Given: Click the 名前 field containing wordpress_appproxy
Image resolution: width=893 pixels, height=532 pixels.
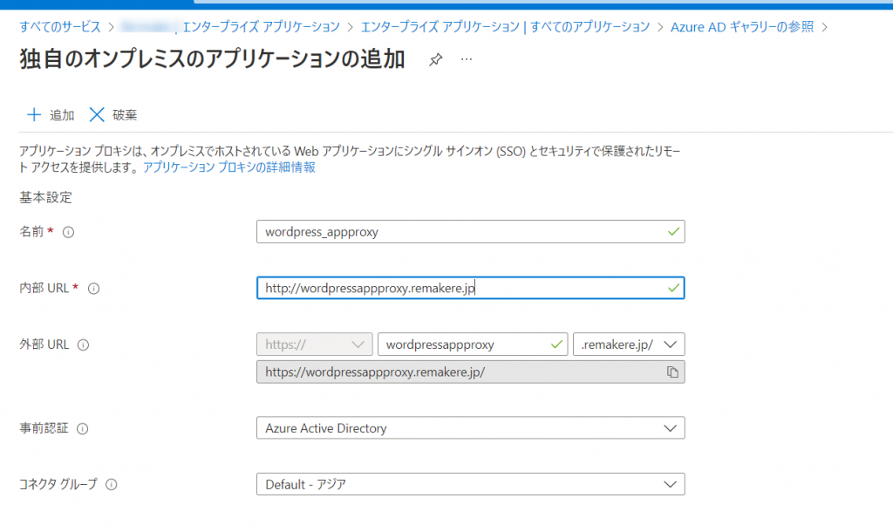Looking at the screenshot, I should (462, 232).
